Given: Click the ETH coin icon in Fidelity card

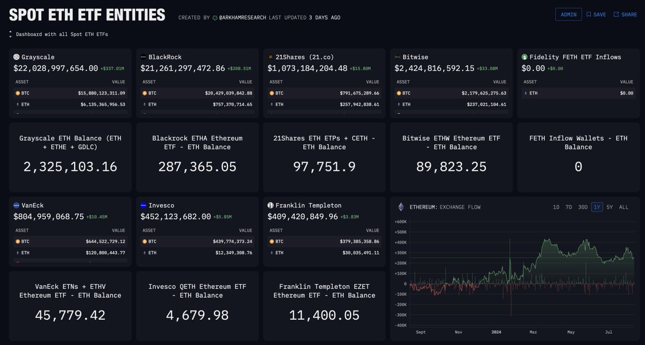Looking at the screenshot, I should tap(526, 93).
